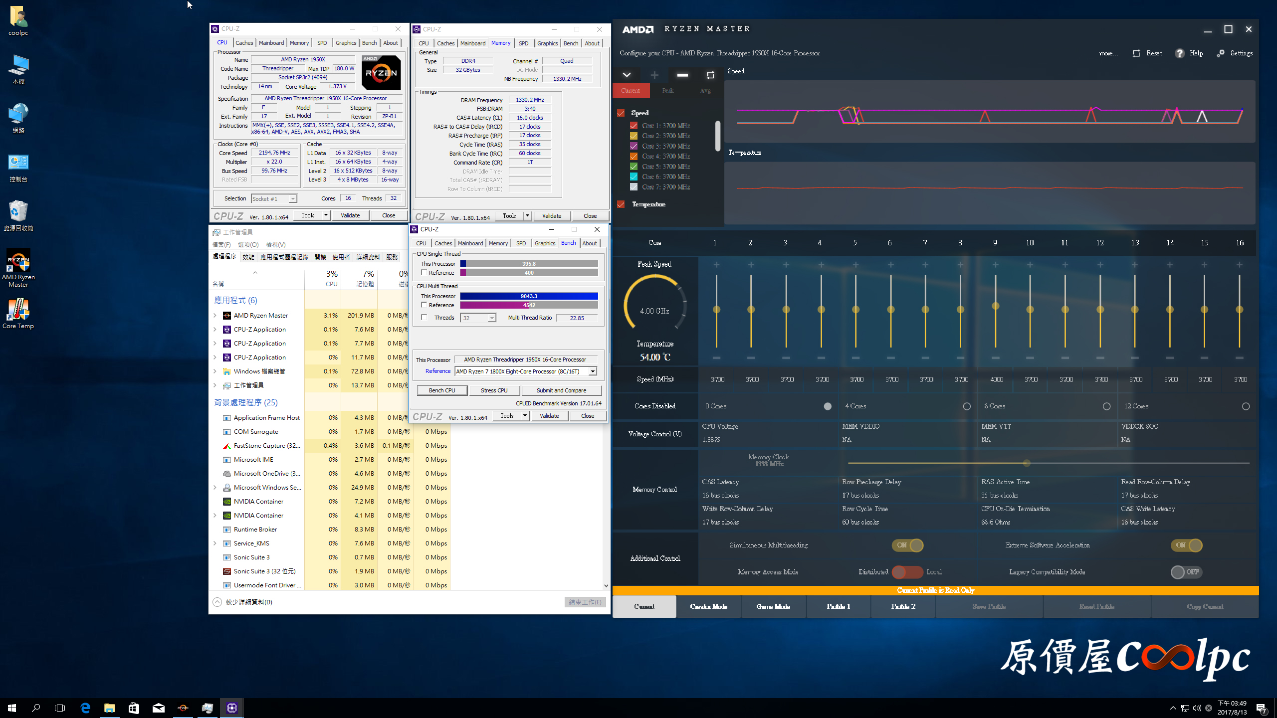This screenshot has height=718, width=1277.
Task: Open Windows Start menu
Action: click(12, 708)
